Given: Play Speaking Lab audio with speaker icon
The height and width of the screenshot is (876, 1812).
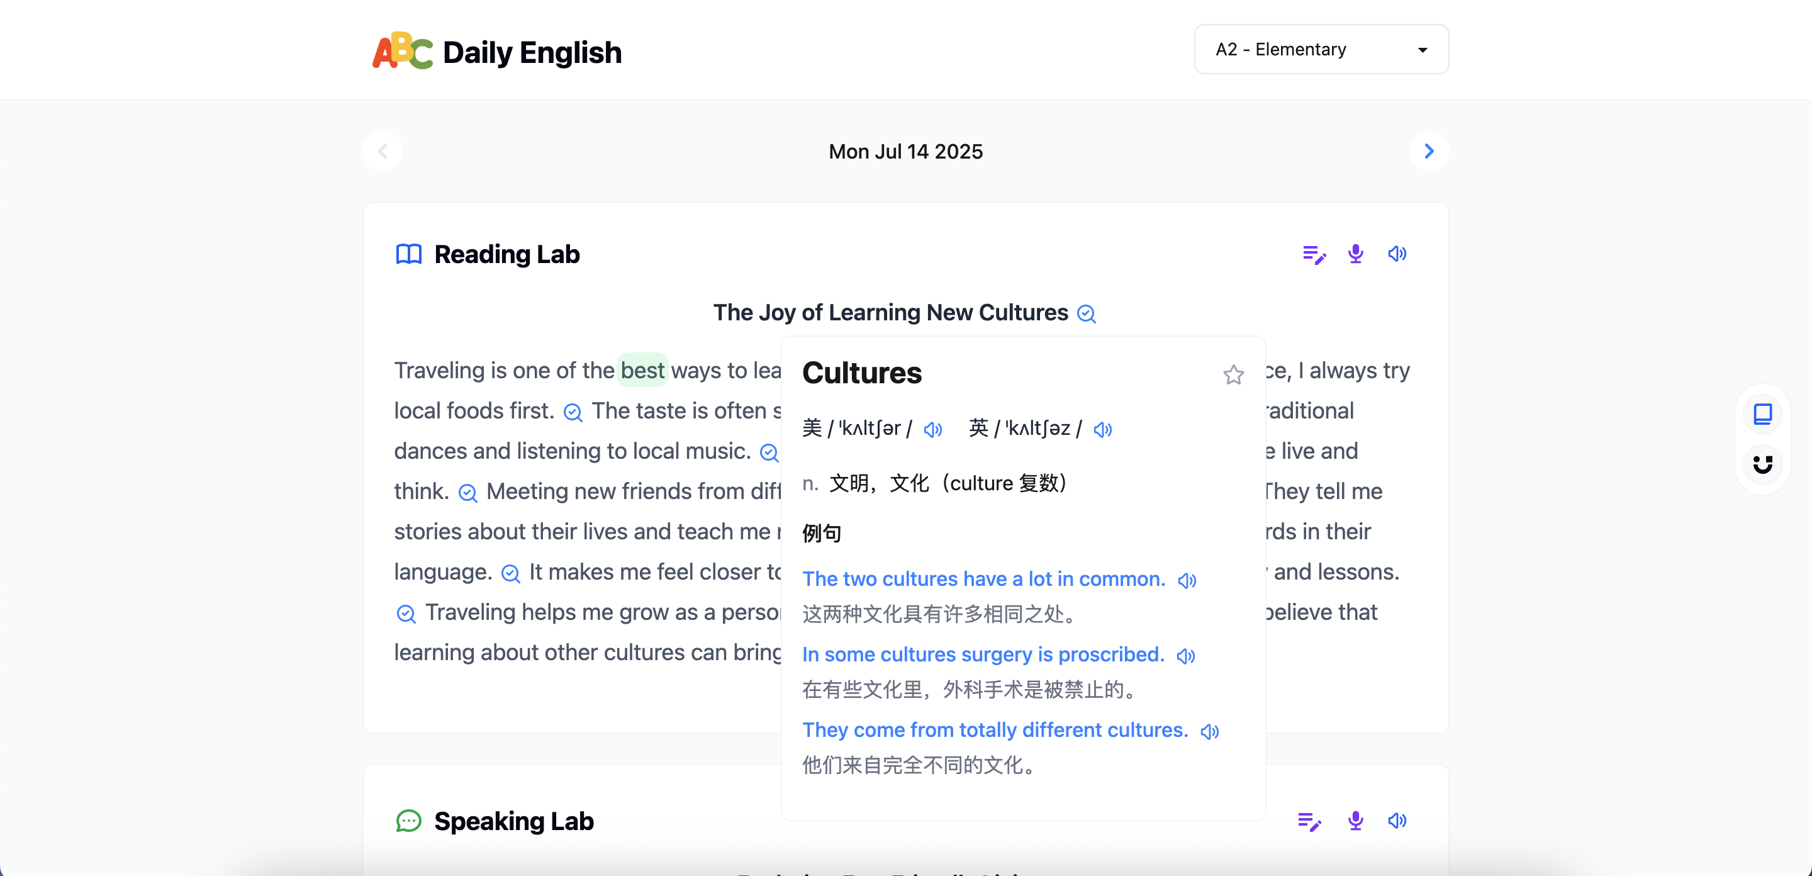Looking at the screenshot, I should 1397,821.
